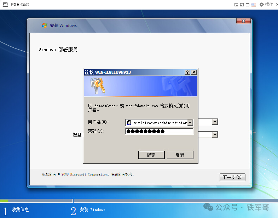Click the 取消 button in credentials dialog
Viewport: 278px width, 218px height.
click(x=180, y=155)
